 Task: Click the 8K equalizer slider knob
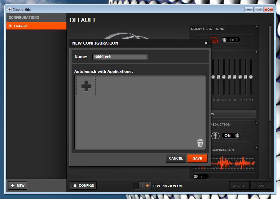pos(245,77)
